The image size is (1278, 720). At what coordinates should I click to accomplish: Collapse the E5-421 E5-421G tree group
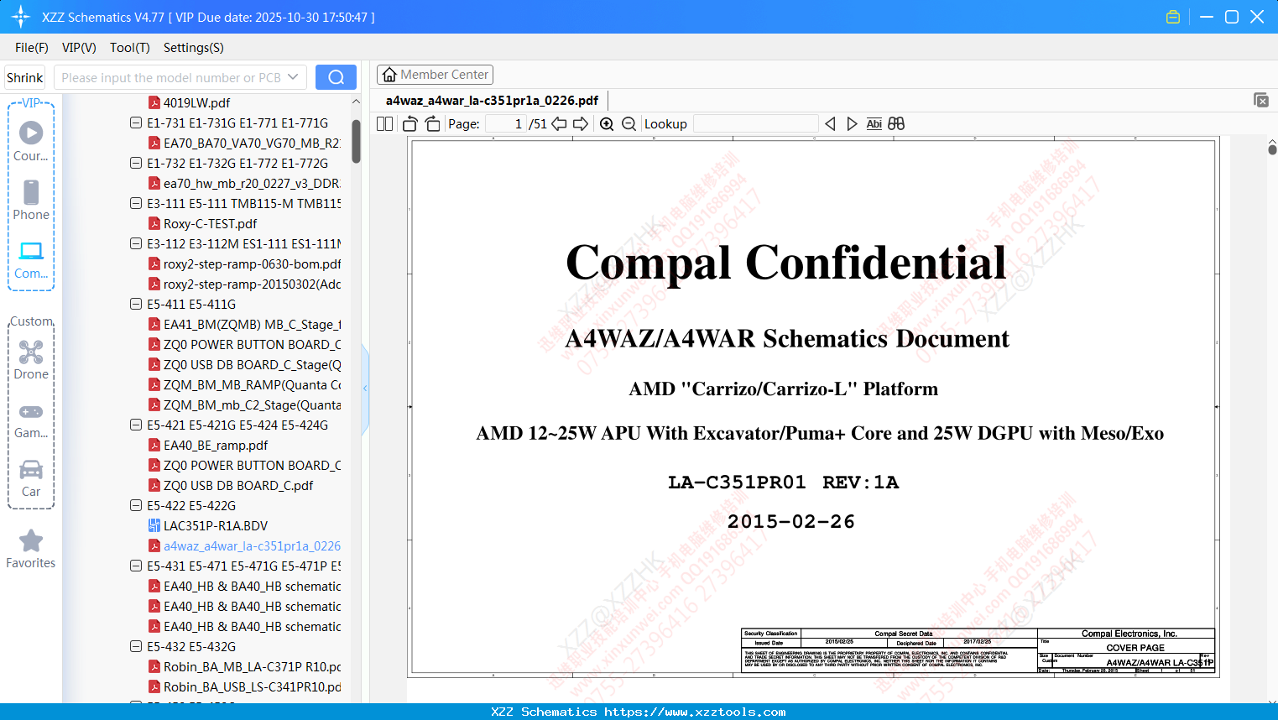point(136,425)
